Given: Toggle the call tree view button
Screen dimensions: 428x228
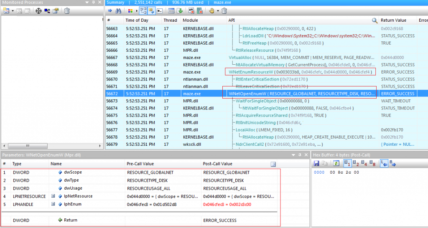Looking at the screenshot, I should (x=143, y=11).
